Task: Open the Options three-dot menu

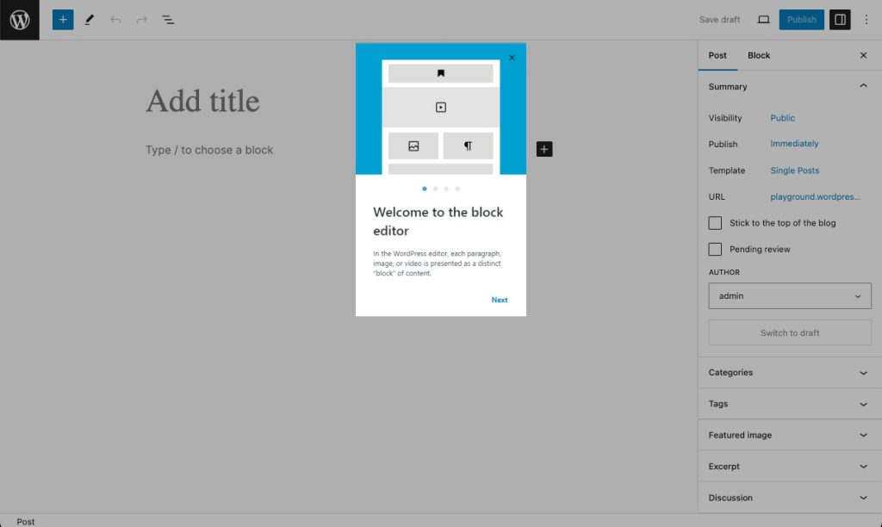Action: pyautogui.click(x=866, y=20)
